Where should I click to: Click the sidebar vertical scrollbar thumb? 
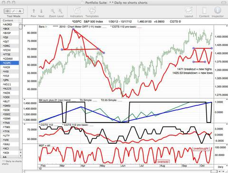tap(20, 26)
